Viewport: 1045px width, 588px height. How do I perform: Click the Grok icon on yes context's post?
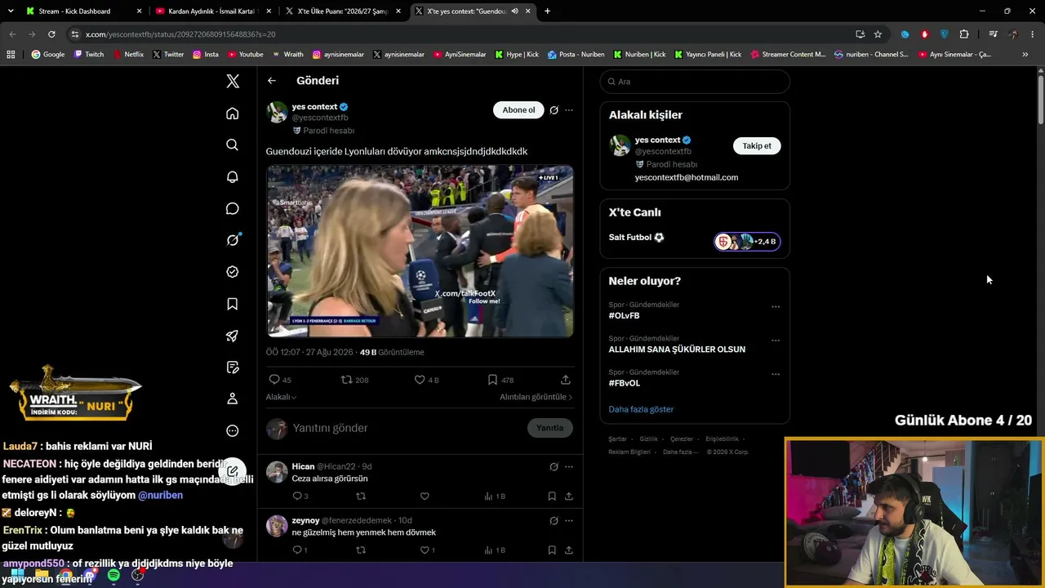(x=554, y=110)
